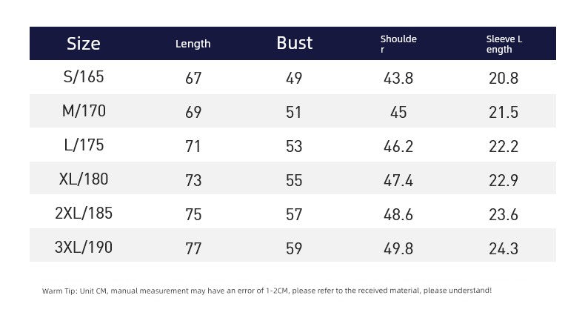This screenshot has width=585, height=321.
Task: Click the Warm Tip note text
Action: [267, 291]
